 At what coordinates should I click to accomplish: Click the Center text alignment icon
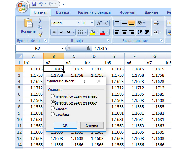pyautogui.click(x=124, y=32)
